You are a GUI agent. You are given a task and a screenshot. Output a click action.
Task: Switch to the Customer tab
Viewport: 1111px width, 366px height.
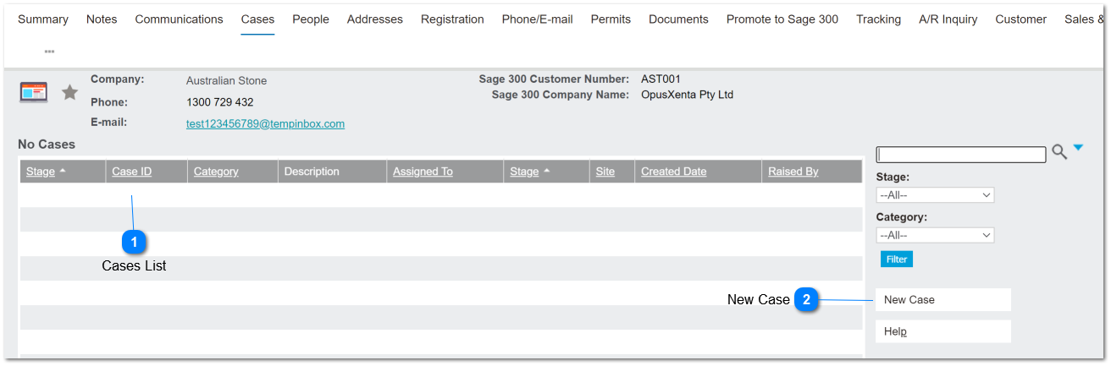point(1020,19)
